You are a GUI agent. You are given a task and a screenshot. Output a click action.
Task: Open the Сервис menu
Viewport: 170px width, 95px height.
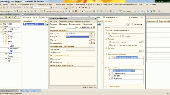[x=141, y=4]
